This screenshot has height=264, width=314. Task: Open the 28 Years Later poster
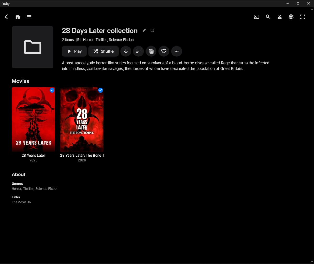(x=33, y=119)
